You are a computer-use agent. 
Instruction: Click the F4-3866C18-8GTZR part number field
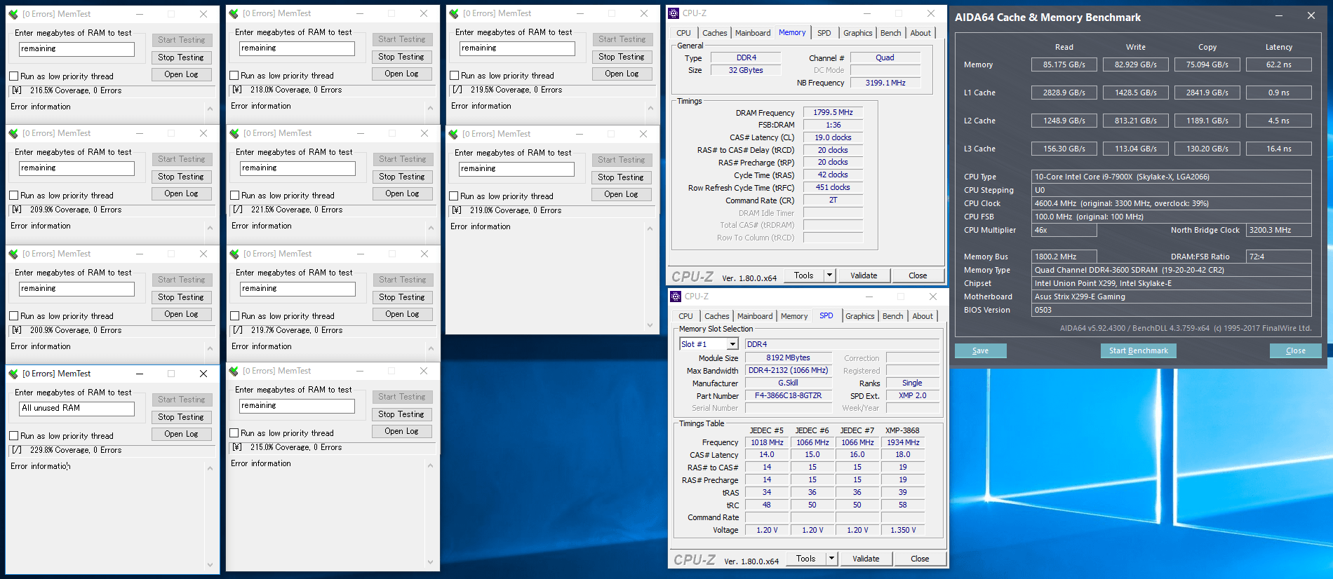[x=788, y=396]
